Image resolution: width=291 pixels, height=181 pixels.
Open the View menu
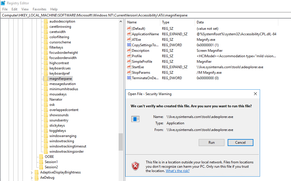pos(25,9)
